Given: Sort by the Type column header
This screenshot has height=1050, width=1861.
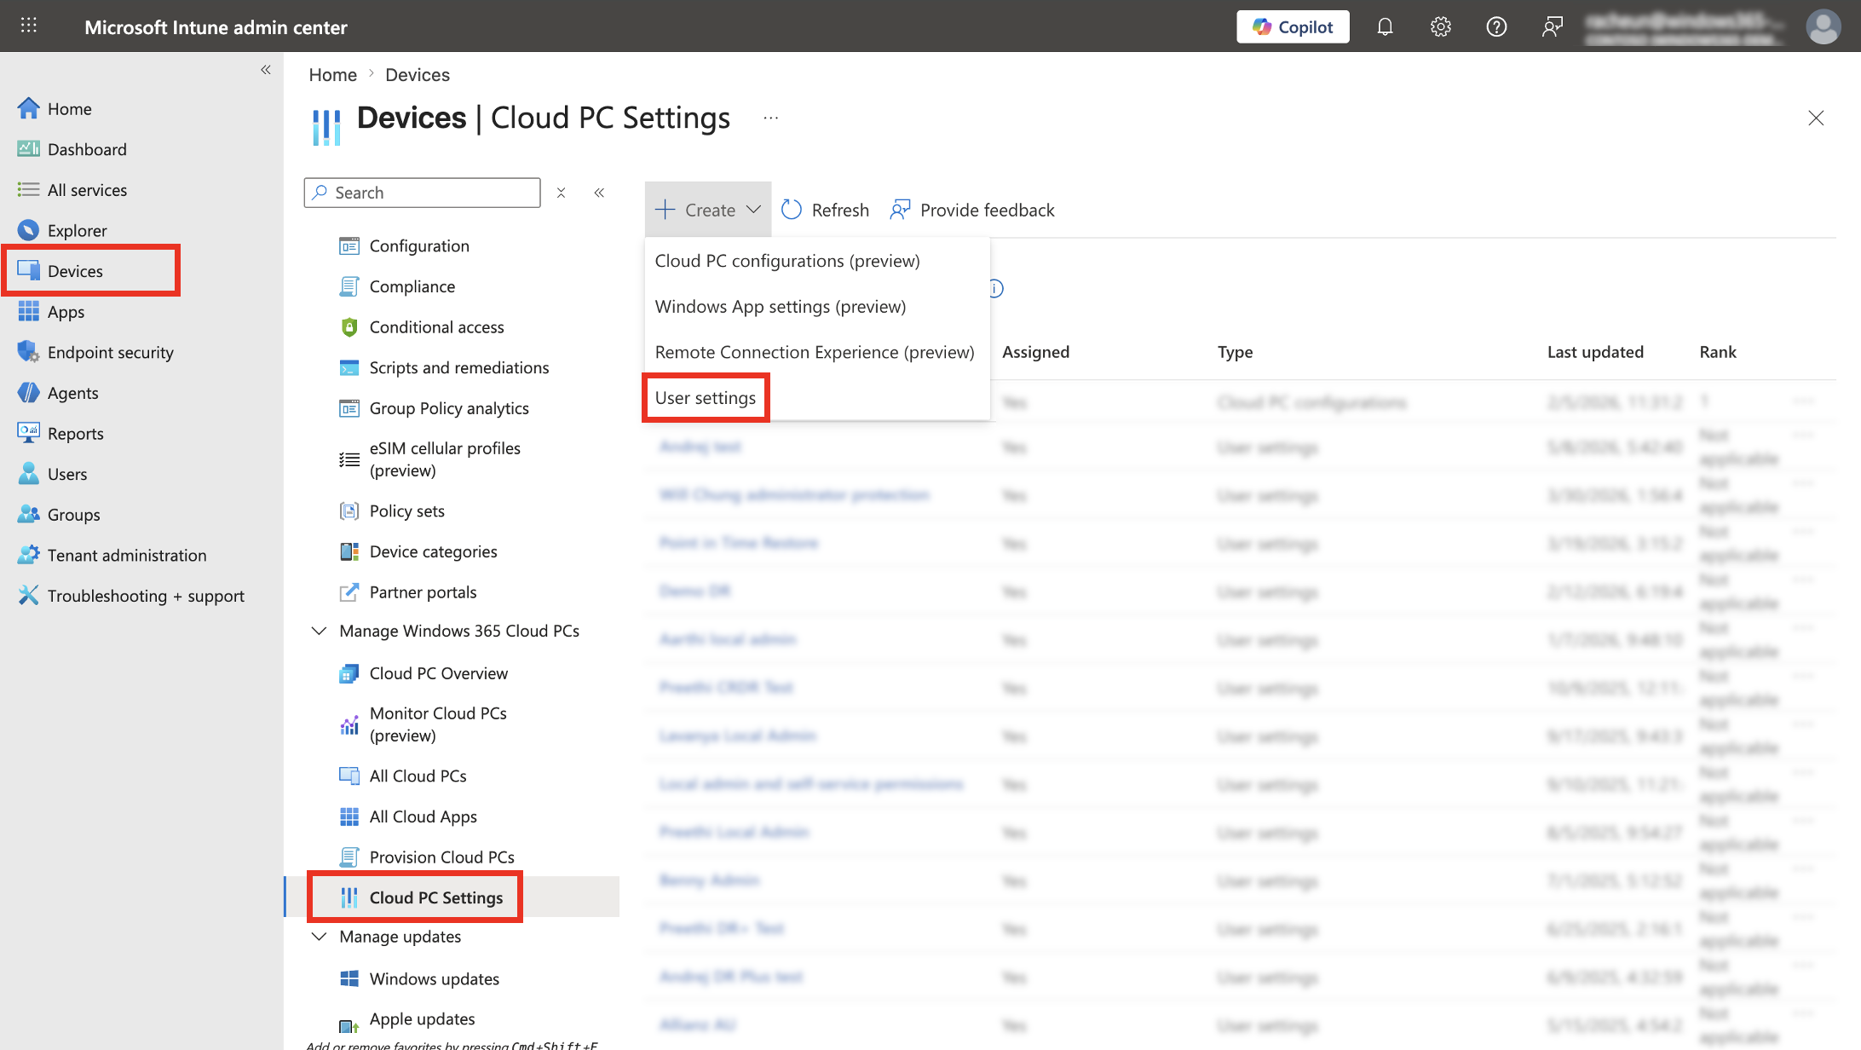Looking at the screenshot, I should pos(1235,352).
